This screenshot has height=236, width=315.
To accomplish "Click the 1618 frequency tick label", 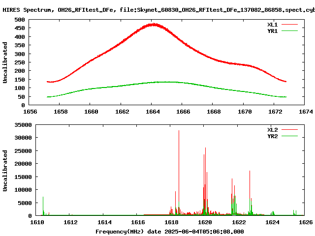I will click(171, 222).
